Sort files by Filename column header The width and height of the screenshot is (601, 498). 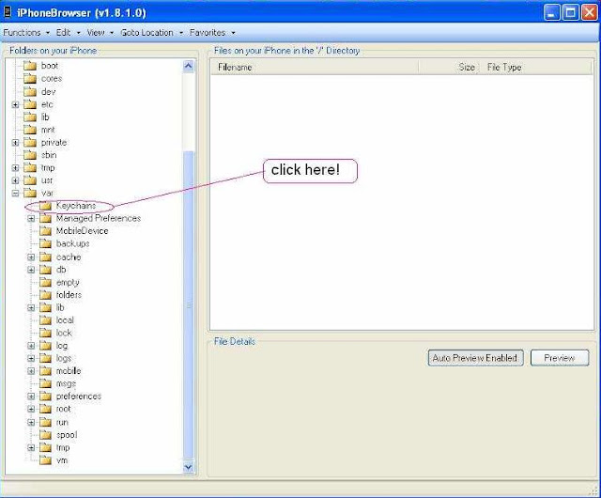(x=315, y=67)
